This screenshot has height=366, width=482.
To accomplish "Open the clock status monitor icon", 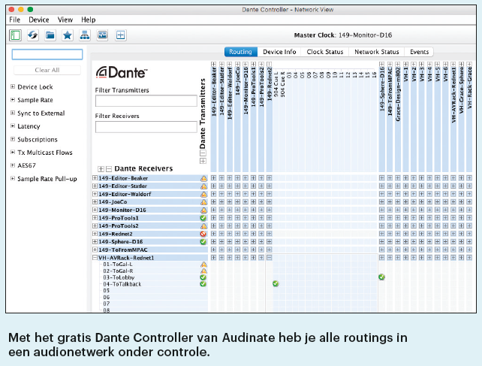I will click(x=102, y=35).
